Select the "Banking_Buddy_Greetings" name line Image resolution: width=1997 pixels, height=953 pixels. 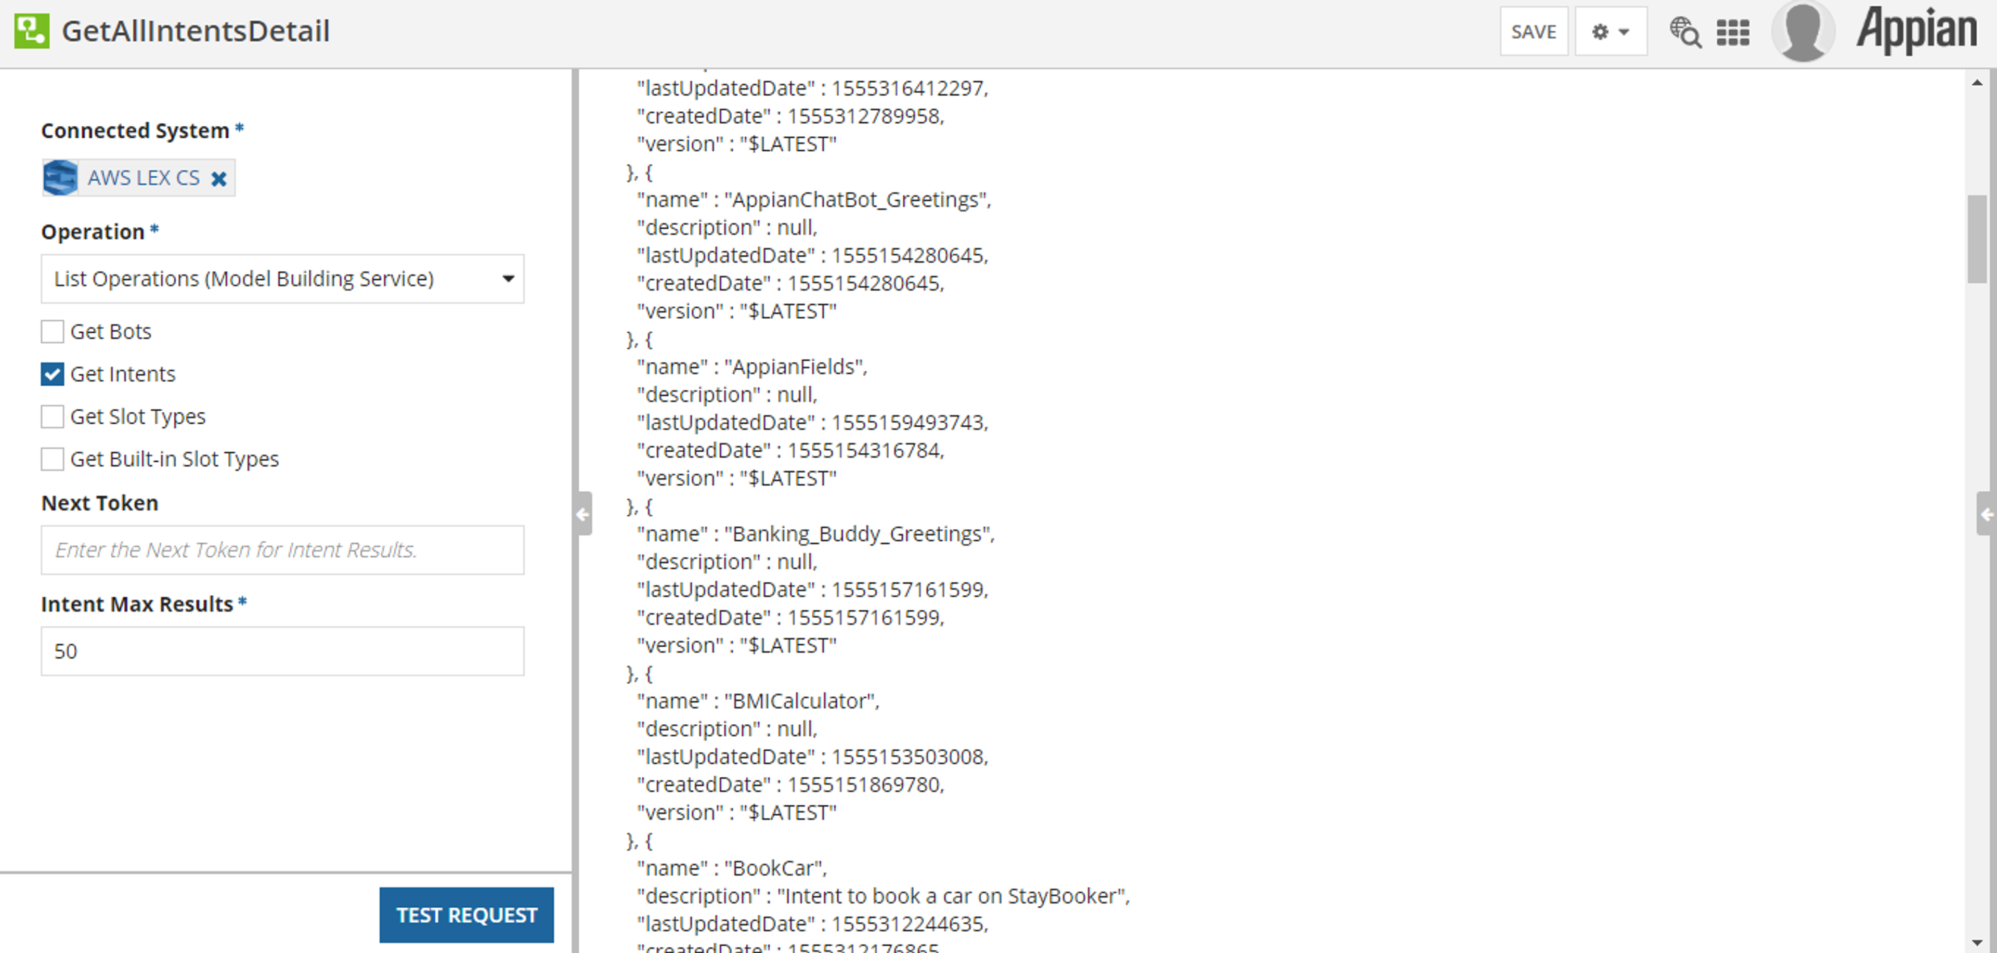pos(815,534)
